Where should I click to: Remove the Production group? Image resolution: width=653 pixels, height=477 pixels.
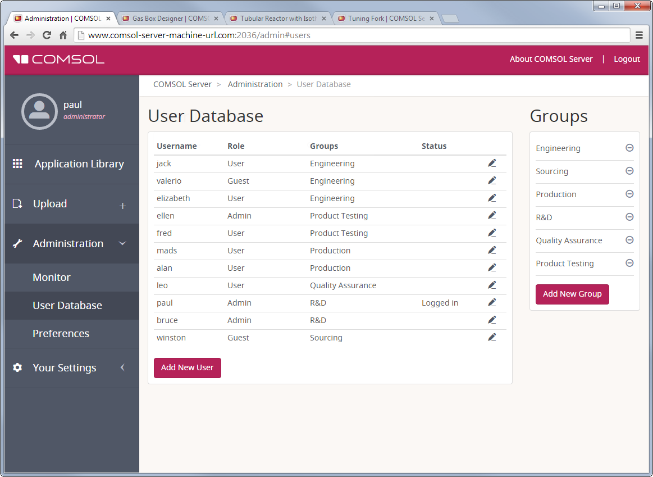pyautogui.click(x=629, y=194)
